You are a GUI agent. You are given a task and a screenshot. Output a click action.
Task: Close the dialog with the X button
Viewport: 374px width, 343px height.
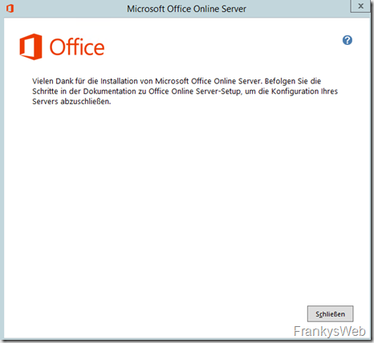point(360,6)
